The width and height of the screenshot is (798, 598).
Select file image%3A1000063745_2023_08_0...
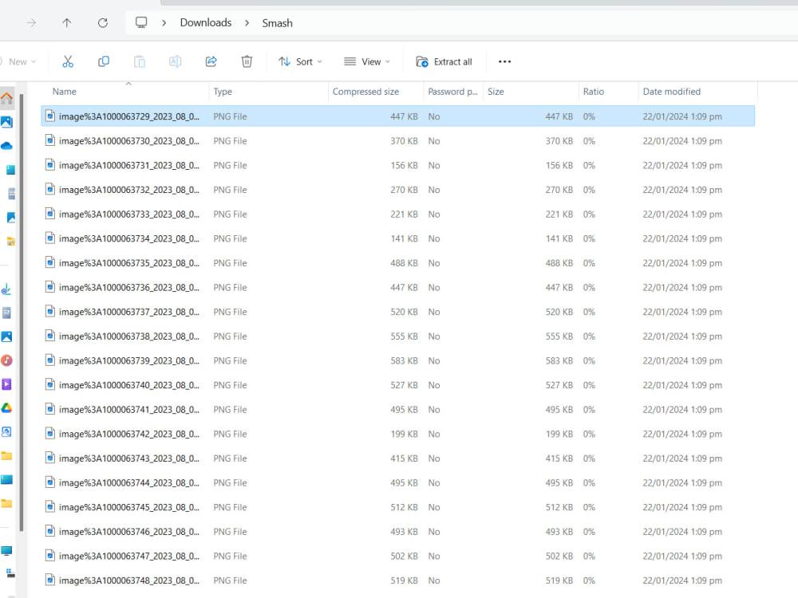pyautogui.click(x=397, y=507)
